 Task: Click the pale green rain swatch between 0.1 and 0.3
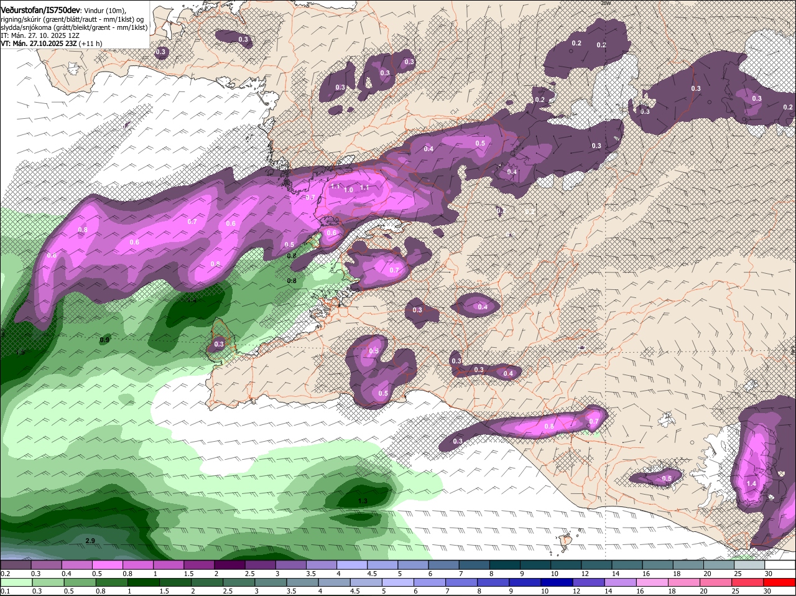pyautogui.click(x=16, y=583)
